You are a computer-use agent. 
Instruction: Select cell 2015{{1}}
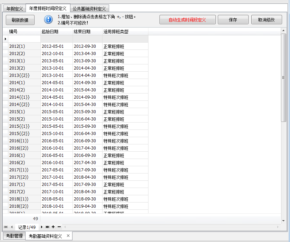click(x=24, y=126)
